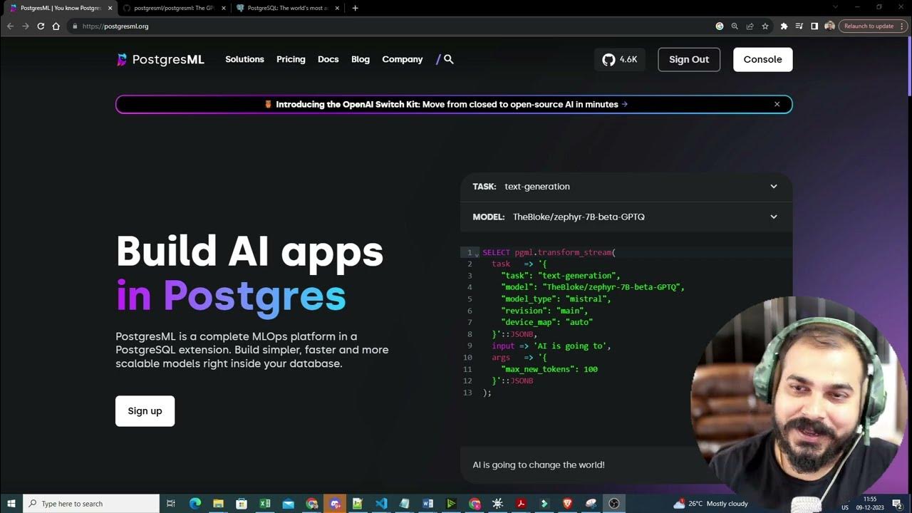912x513 pixels.
Task: Open the Blog page
Action: pyautogui.click(x=361, y=59)
